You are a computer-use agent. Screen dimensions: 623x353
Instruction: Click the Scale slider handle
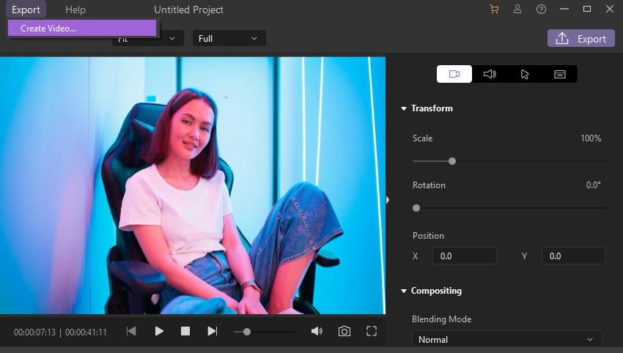[451, 161]
